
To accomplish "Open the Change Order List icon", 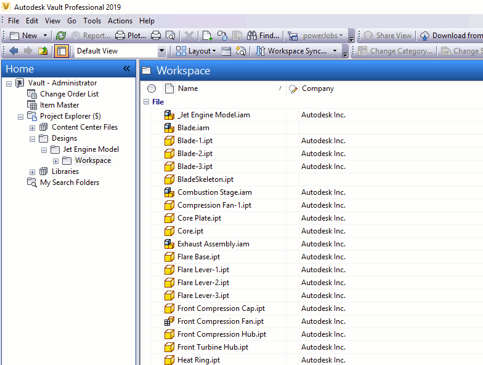I will pyautogui.click(x=32, y=94).
